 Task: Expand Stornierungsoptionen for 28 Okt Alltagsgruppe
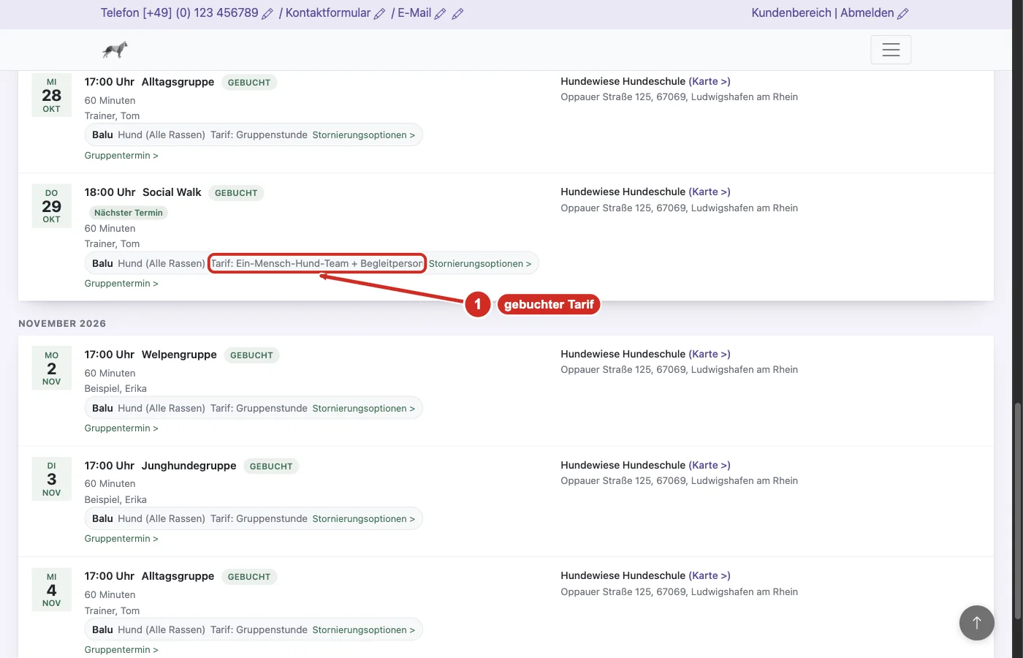(x=363, y=135)
